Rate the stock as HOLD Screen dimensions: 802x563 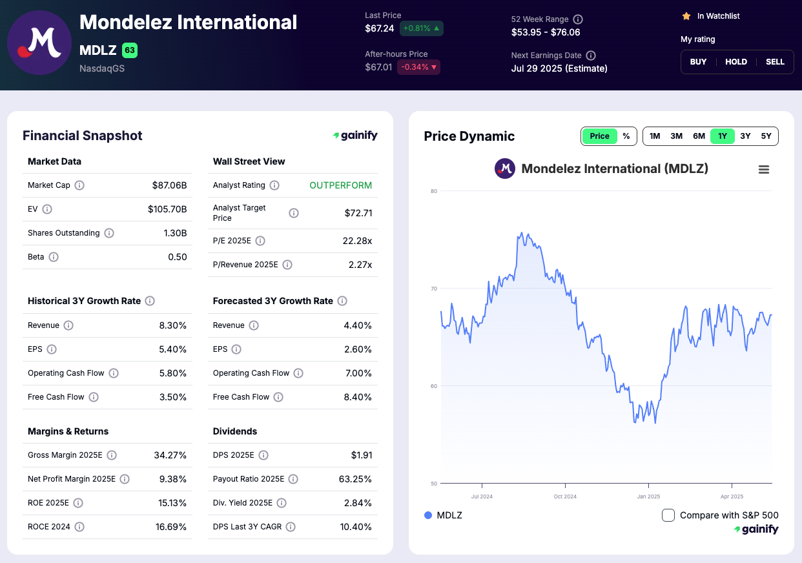tap(736, 62)
